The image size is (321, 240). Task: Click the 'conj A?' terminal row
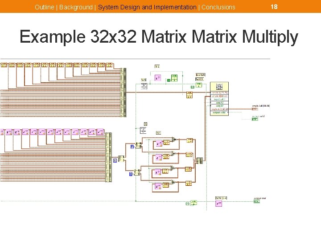(x=219, y=103)
